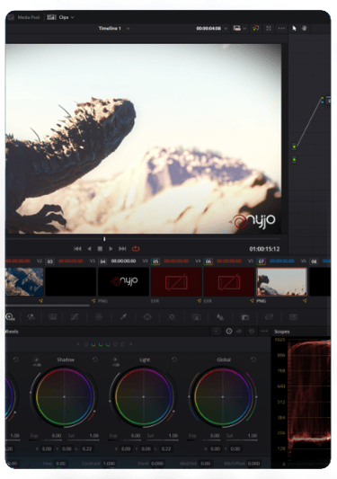Image resolution: width=337 pixels, height=479 pixels.
Task: Click center of the Light color wheel
Action: [143, 397]
